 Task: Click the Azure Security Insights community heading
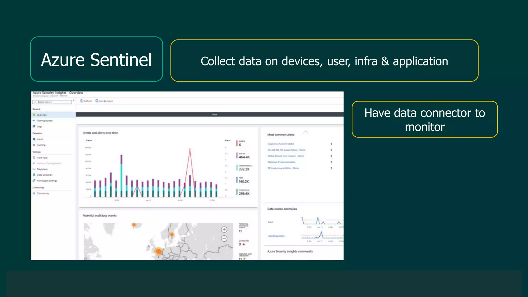[x=290, y=251]
